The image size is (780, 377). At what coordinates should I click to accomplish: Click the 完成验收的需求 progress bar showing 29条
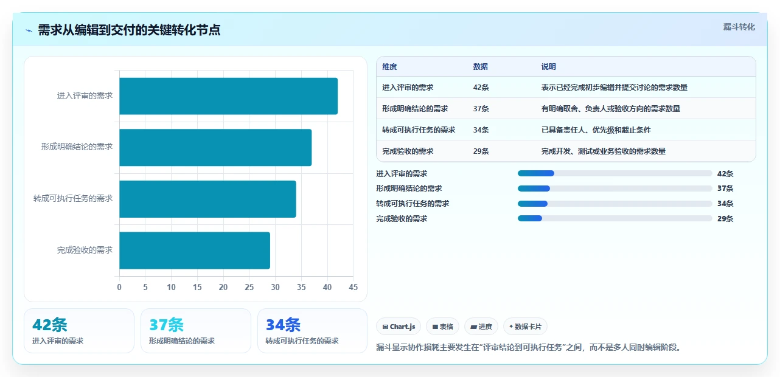pos(615,218)
